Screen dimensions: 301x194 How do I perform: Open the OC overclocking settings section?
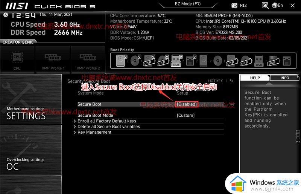tap(31, 150)
